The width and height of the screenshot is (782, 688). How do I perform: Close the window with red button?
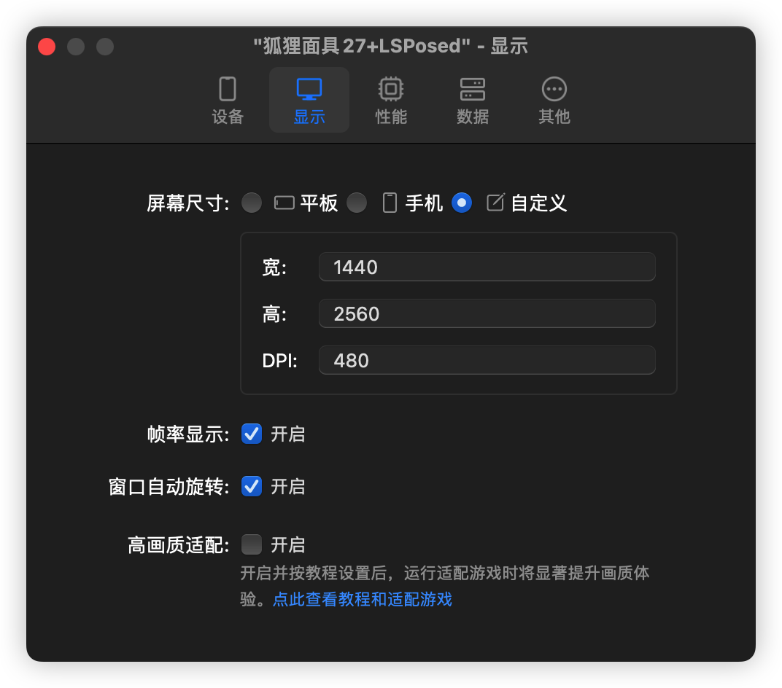(47, 47)
